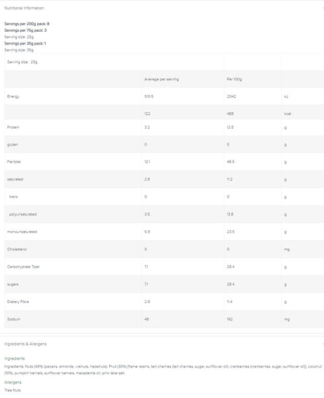This screenshot has width=324, height=398.
Task: Click the 'Carbohydrate Total' row label
Action: click(x=23, y=267)
